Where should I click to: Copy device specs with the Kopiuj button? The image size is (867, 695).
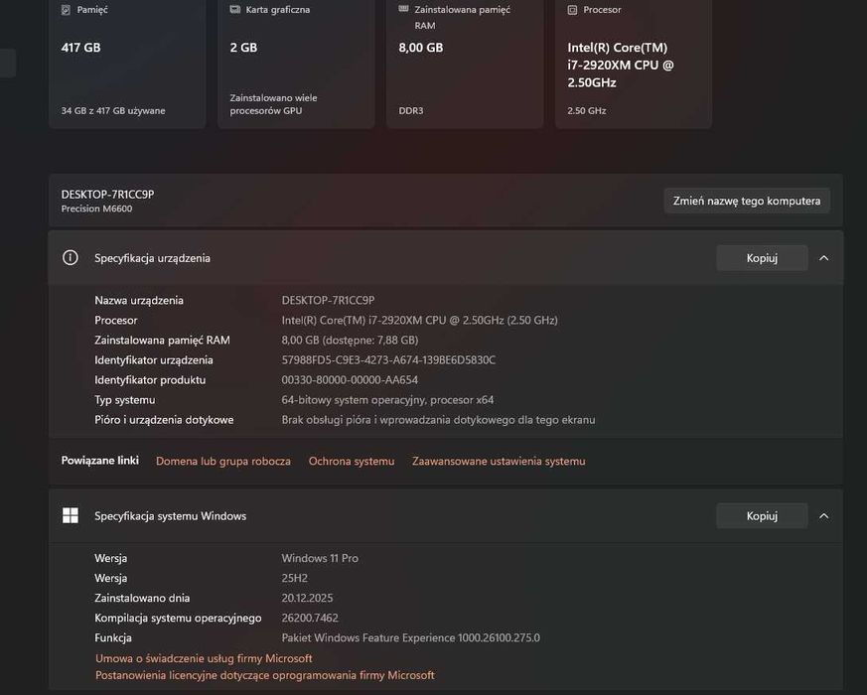(x=762, y=258)
